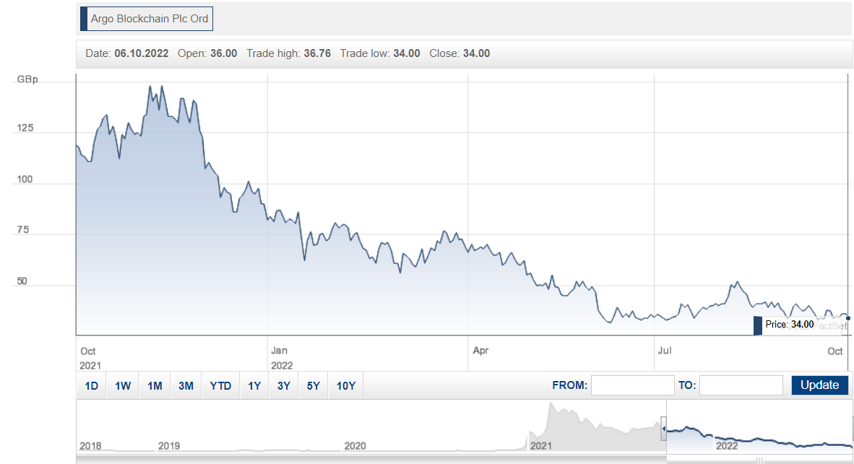Viewport: 854px width, 464px height.
Task: Show year-to-date YTD range
Action: pos(220,385)
